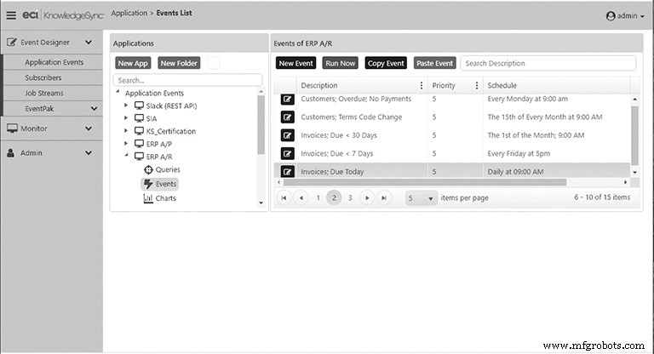Image resolution: width=654 pixels, height=354 pixels.
Task: Create a New Event
Action: coord(295,63)
